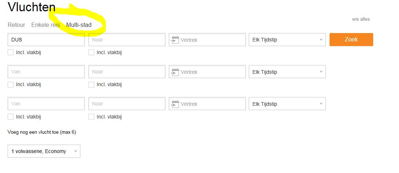Screen dimensions: 399x173
Task: Focus the first flight's Naar destination field
Action: 127,40
